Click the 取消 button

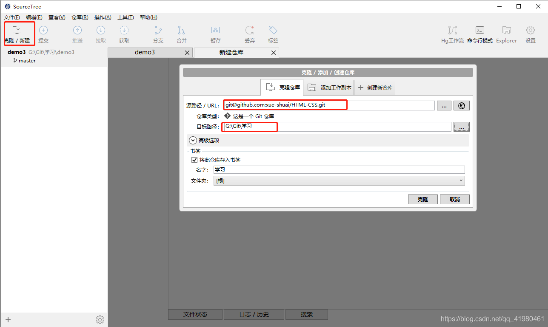[x=455, y=200]
